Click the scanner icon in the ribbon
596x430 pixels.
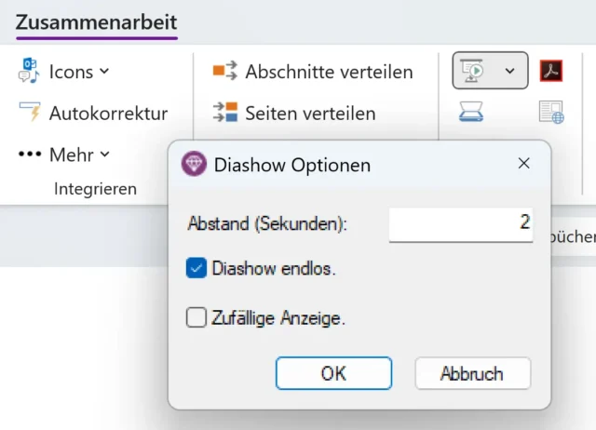pos(470,113)
